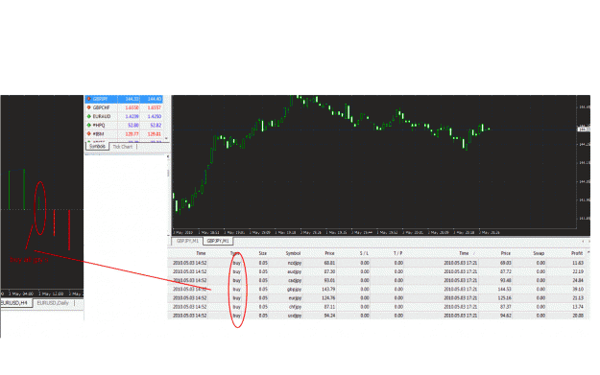
Task: Select the GBPJPY row's direction arrow icon
Action: pyautogui.click(x=88, y=99)
